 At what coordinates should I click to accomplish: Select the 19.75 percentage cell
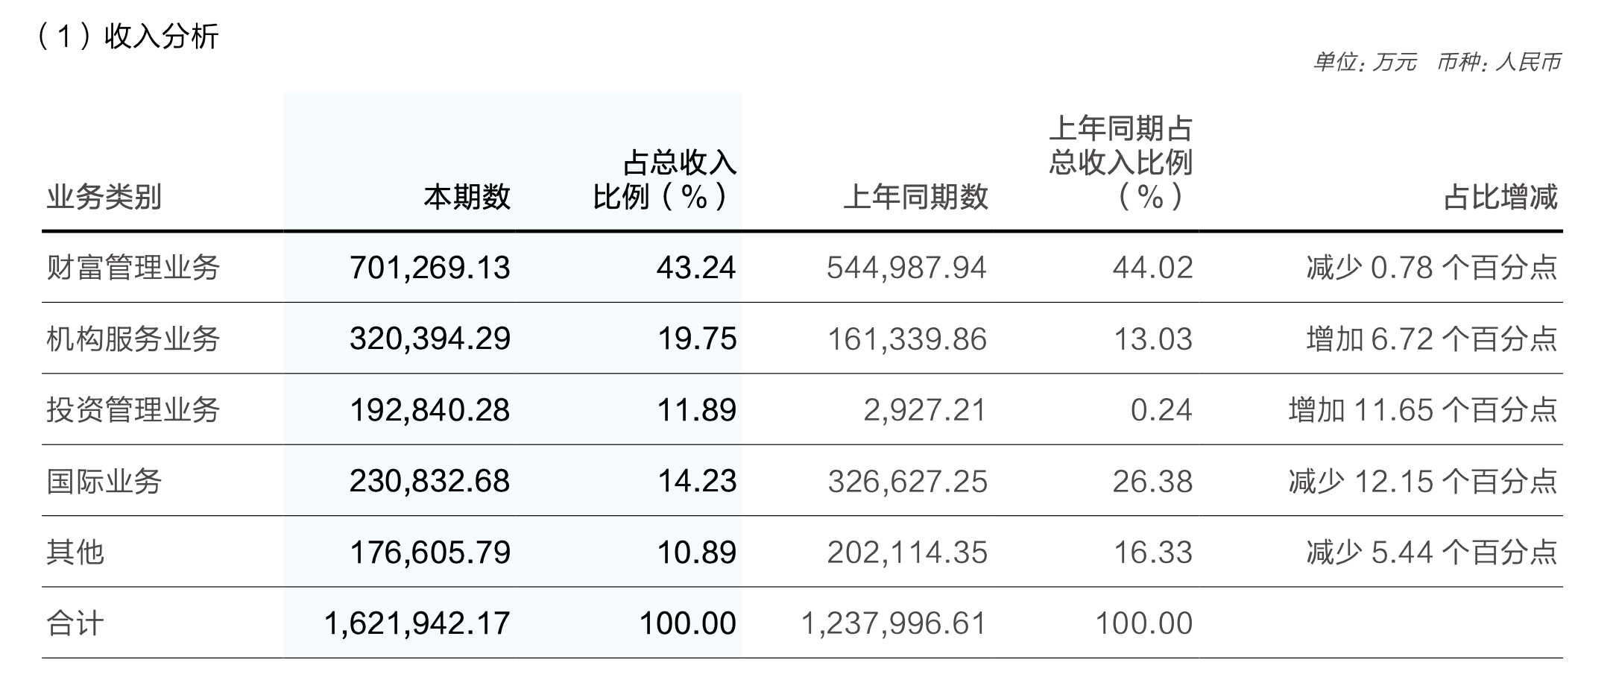pos(697,339)
